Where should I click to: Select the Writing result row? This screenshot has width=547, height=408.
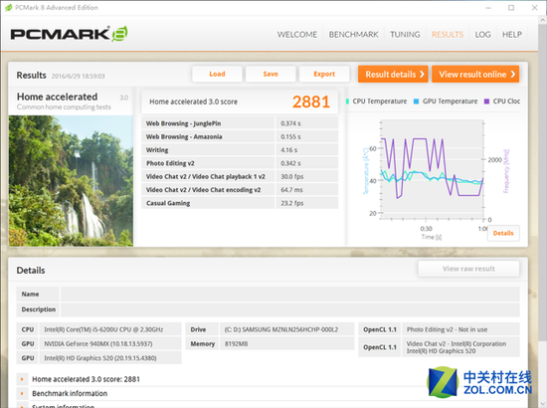tap(240, 149)
